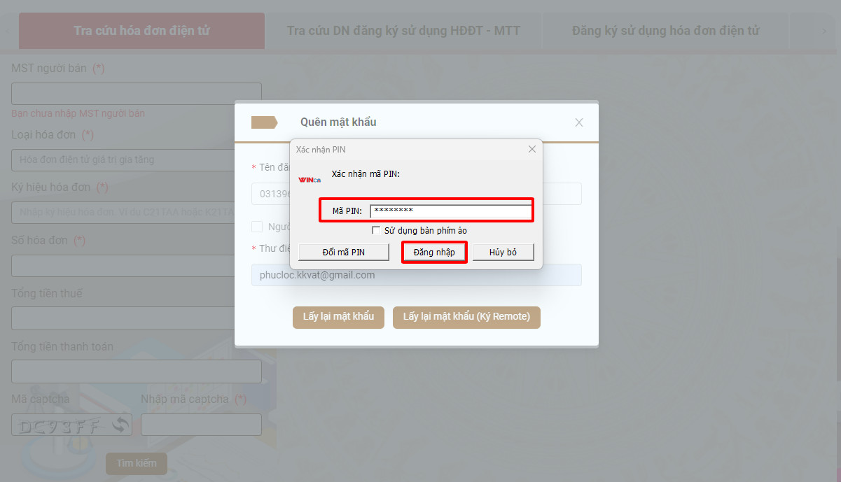Click the Đổi mã PIN button

(x=343, y=252)
